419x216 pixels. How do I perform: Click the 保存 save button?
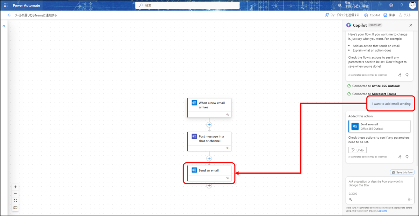389,15
